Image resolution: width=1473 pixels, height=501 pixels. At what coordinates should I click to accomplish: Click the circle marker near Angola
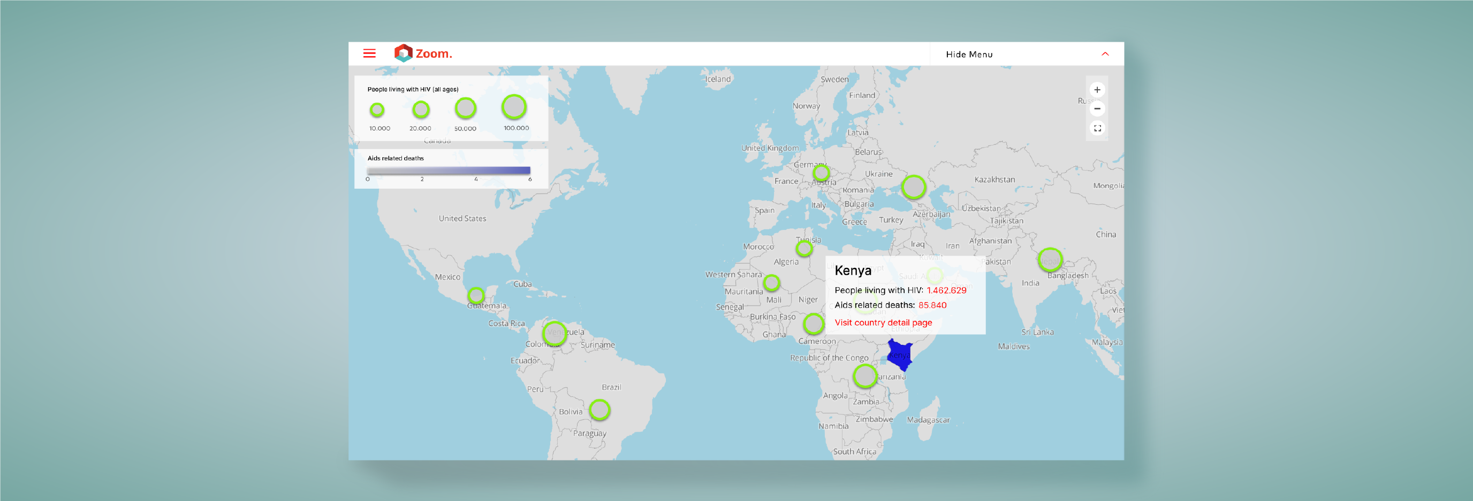864,376
